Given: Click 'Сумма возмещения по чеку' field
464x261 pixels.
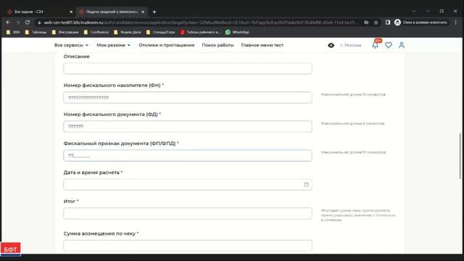Looking at the screenshot, I should click(x=188, y=246).
